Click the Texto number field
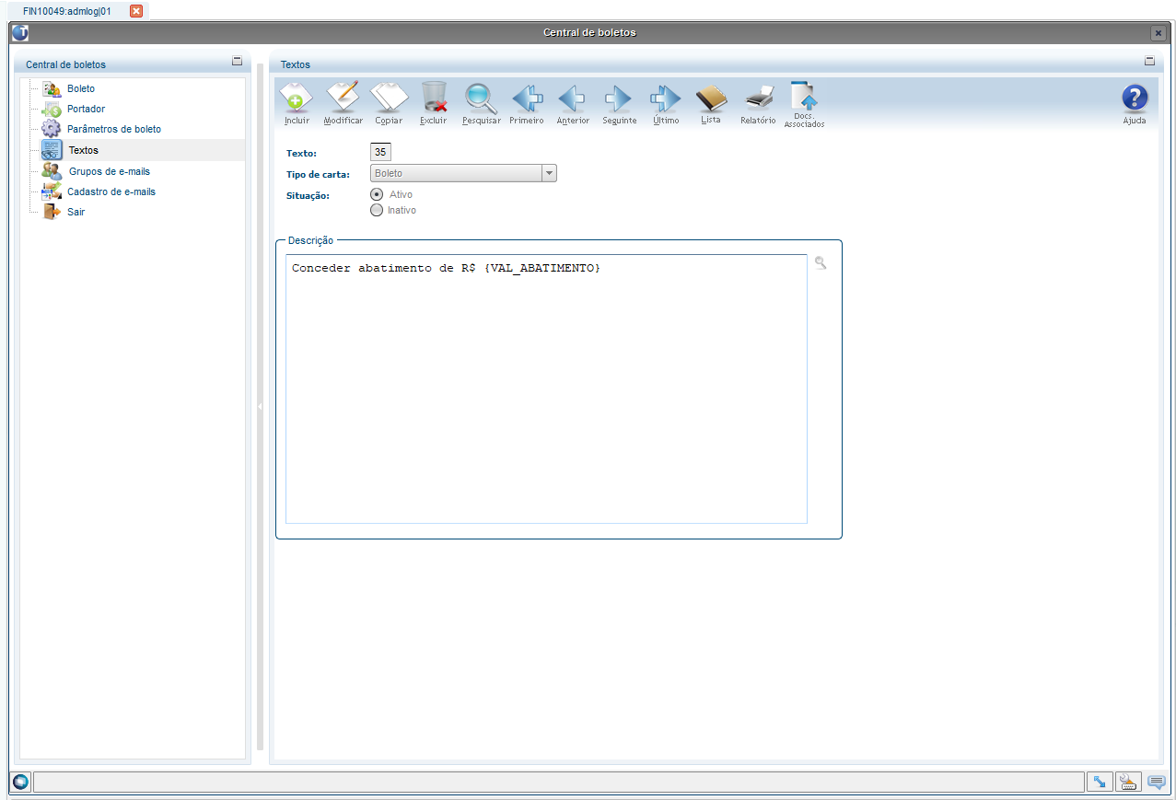Image resolution: width=1176 pixels, height=800 pixels. [x=380, y=152]
